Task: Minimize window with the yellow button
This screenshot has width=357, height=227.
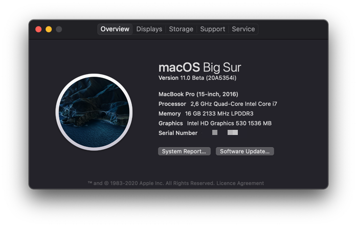Action: click(x=49, y=29)
